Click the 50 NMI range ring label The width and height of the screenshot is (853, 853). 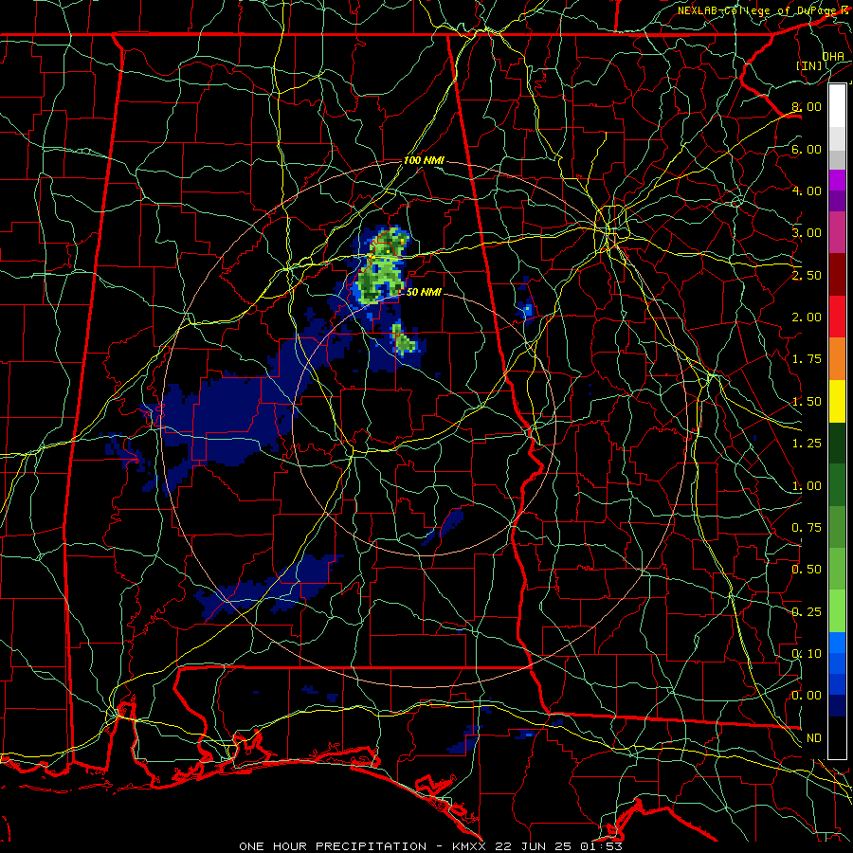pos(424,293)
